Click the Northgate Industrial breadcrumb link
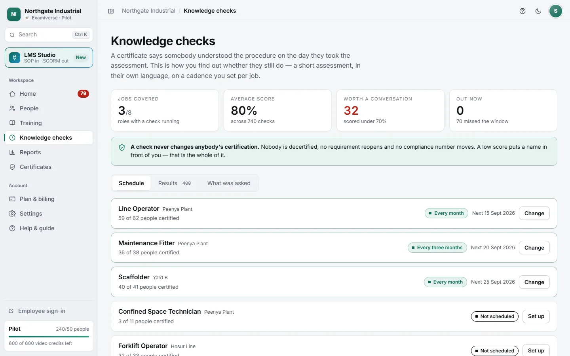 [x=148, y=11]
